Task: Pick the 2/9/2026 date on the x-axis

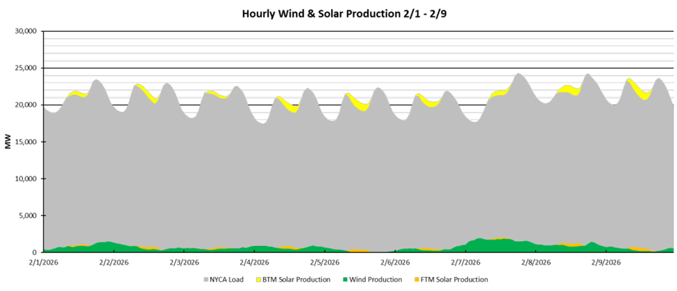Action: (x=604, y=263)
